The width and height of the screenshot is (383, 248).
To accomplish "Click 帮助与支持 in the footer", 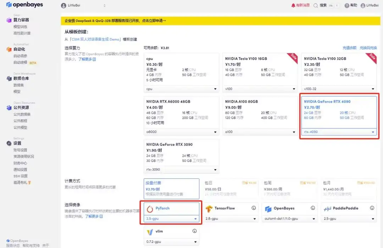I will tap(31, 245).
